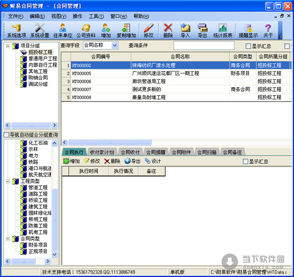Click 导出 button in execution panel
Image resolution: width=294 pixels, height=277 pixels.
click(x=132, y=161)
